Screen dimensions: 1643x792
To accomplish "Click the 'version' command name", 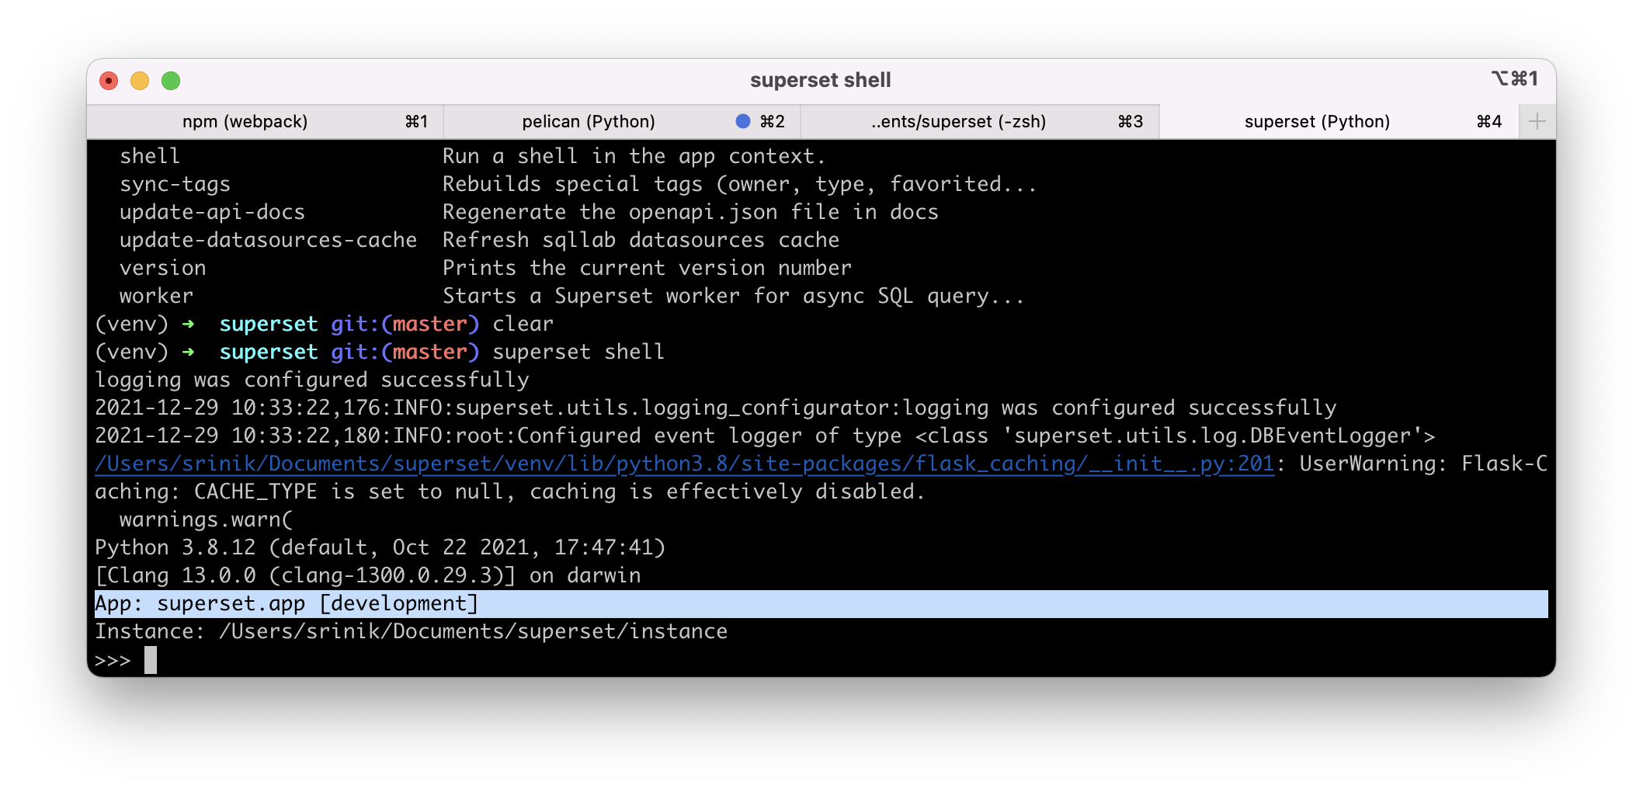I will click(x=162, y=268).
